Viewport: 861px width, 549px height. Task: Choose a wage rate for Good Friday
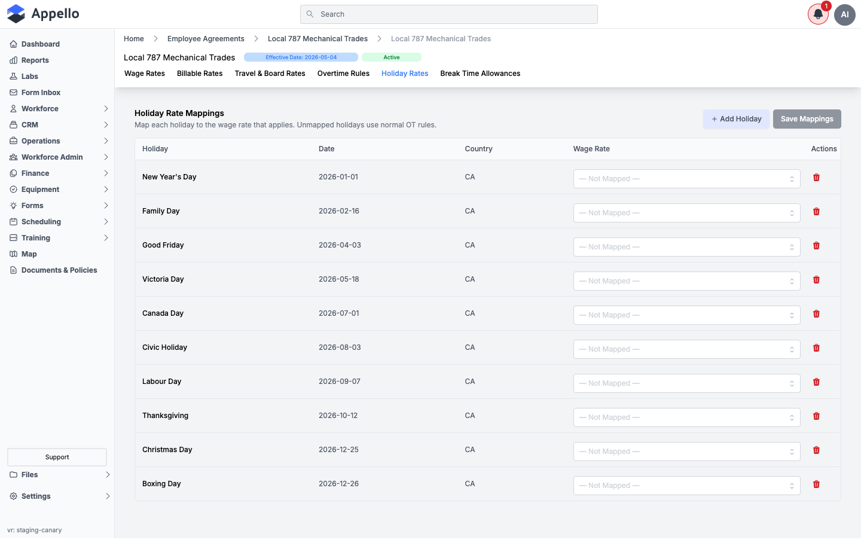pos(686,247)
